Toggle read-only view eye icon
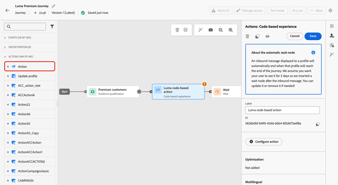The width and height of the screenshot is (338, 185). pos(267,36)
